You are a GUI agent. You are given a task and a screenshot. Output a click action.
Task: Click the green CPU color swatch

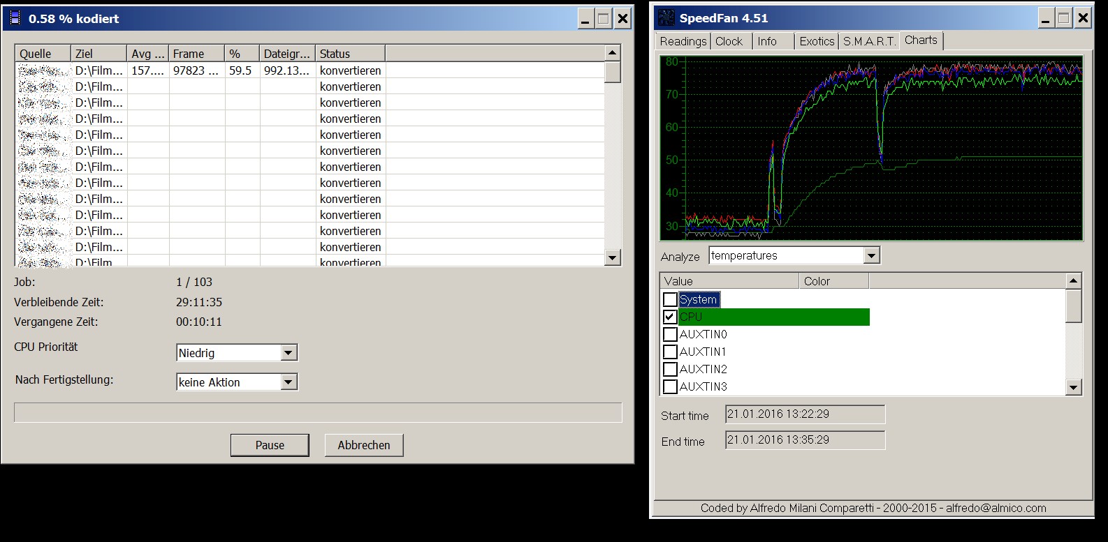pos(774,317)
